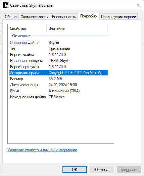Open the Совместимость tab
The width and height of the screenshot is (144, 176).
34,17
